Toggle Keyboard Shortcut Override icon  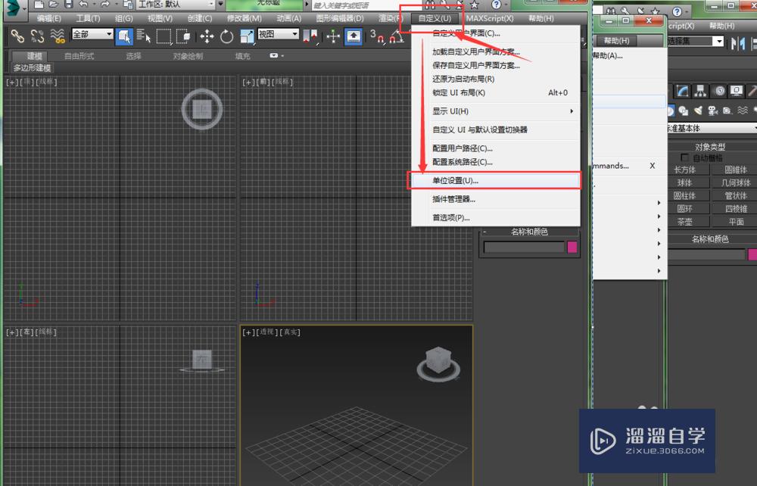(x=354, y=36)
